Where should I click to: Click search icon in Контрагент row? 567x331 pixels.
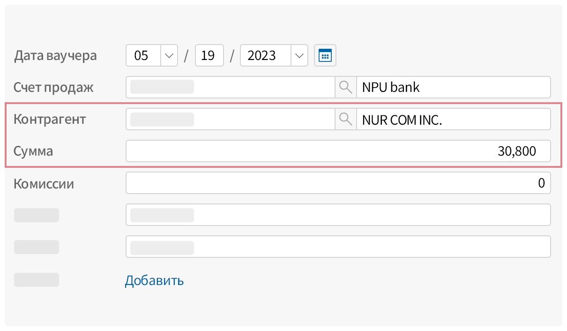[x=345, y=120]
